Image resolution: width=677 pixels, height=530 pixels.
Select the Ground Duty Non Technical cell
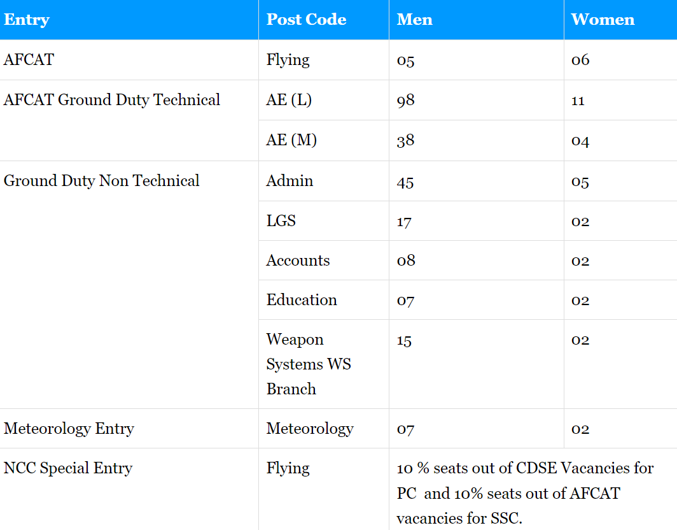102,181
